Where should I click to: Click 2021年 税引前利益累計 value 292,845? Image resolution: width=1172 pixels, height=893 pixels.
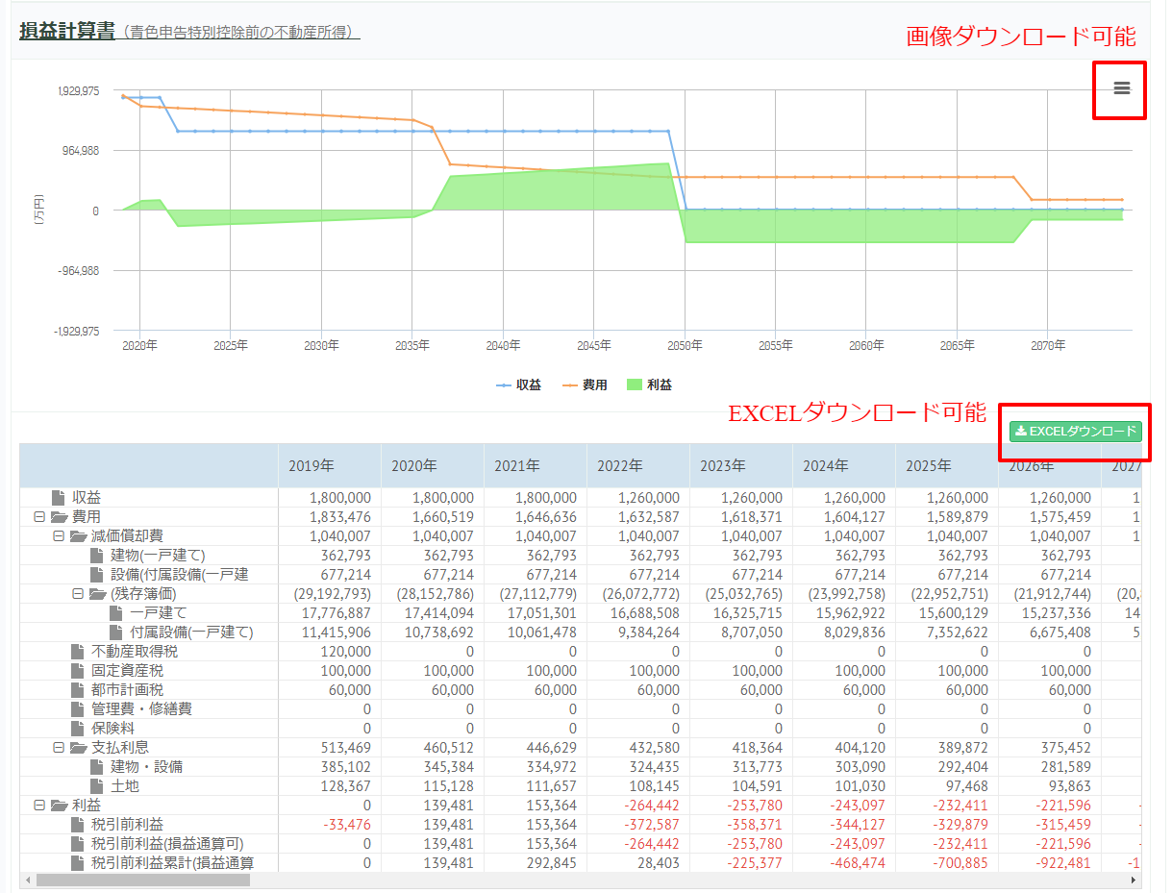coord(552,863)
